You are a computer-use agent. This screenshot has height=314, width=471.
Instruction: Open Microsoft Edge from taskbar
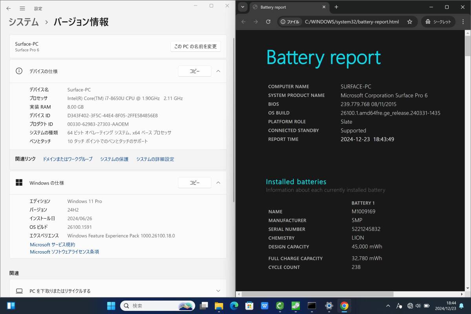pyautogui.click(x=234, y=305)
